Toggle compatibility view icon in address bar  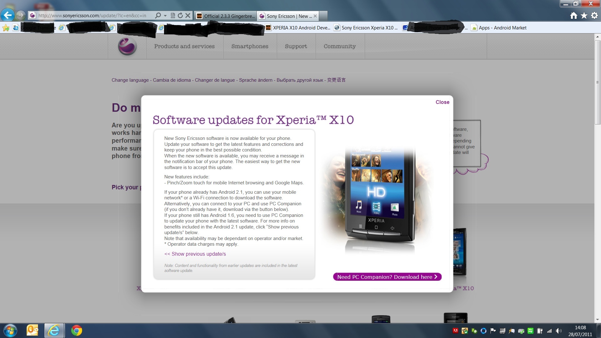coord(172,15)
